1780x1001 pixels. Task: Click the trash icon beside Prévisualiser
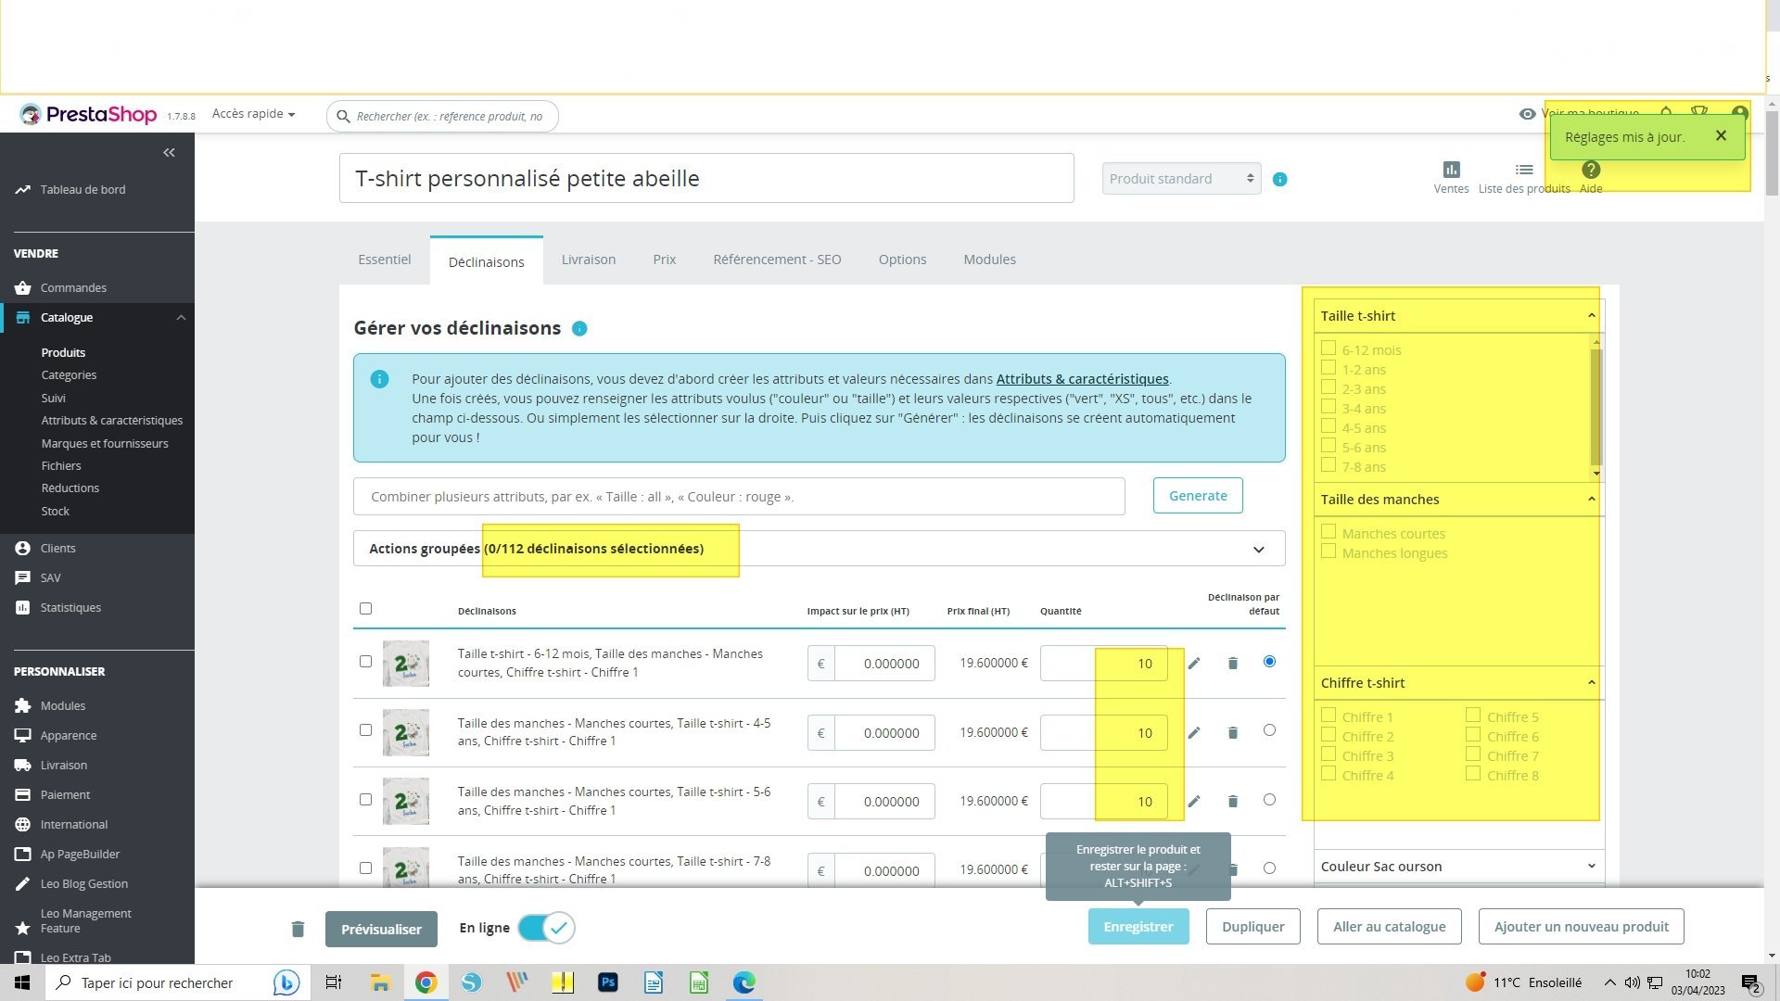point(298,929)
